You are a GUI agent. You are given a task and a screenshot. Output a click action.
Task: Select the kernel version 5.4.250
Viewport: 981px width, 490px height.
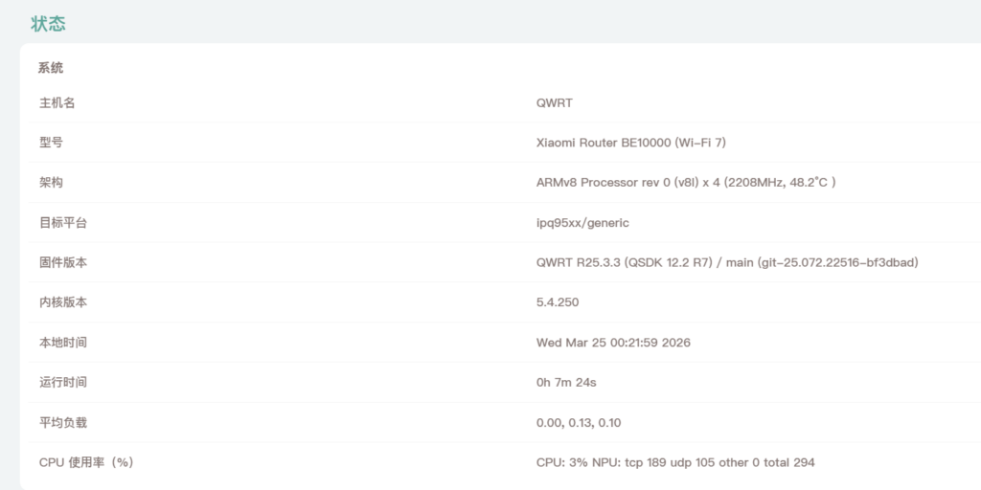pyautogui.click(x=558, y=302)
